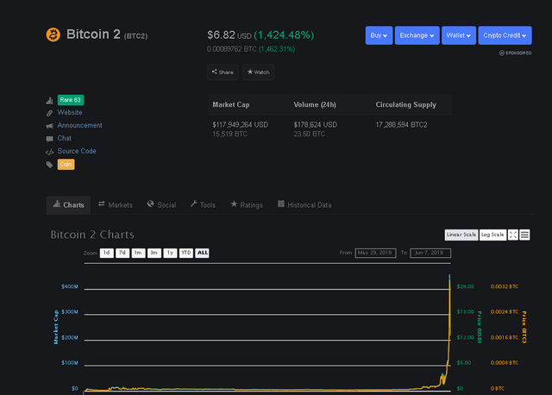552x395 pixels.
Task: Open the chart hamburger context menu
Action: point(524,235)
